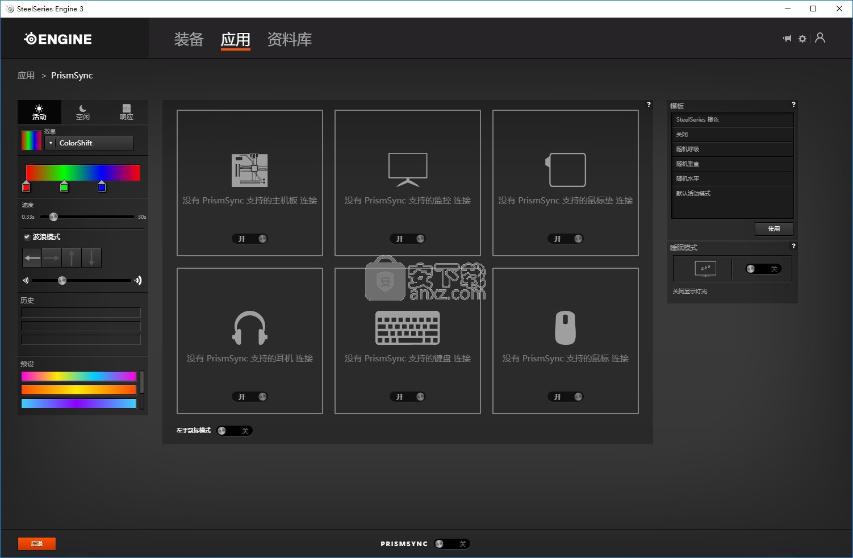Switch to the 应用 tab
Screen dimensions: 853x558
[236, 39]
